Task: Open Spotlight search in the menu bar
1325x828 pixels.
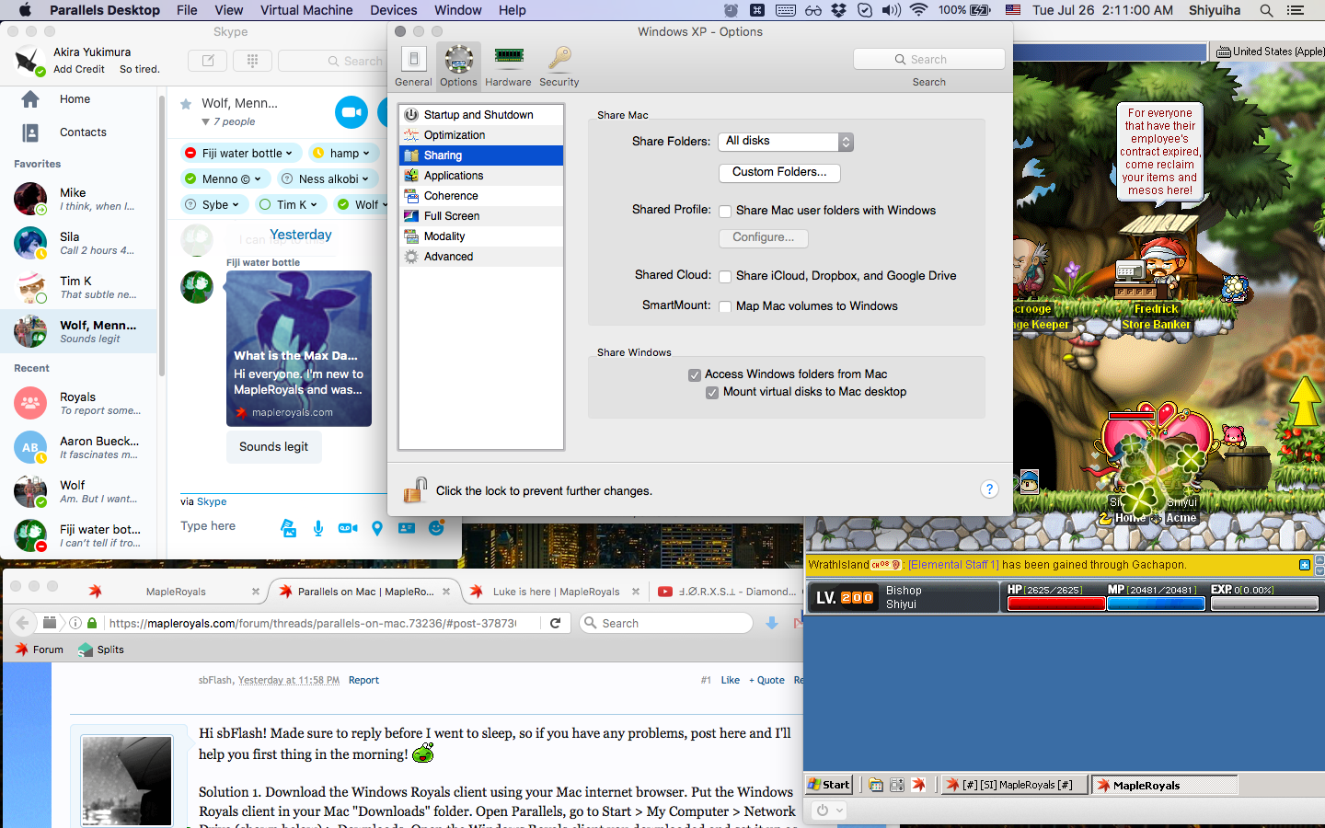Action: tap(1267, 10)
